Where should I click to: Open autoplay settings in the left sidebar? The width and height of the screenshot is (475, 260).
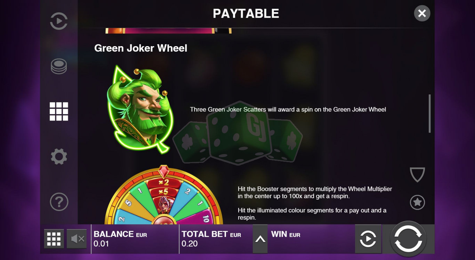click(59, 21)
